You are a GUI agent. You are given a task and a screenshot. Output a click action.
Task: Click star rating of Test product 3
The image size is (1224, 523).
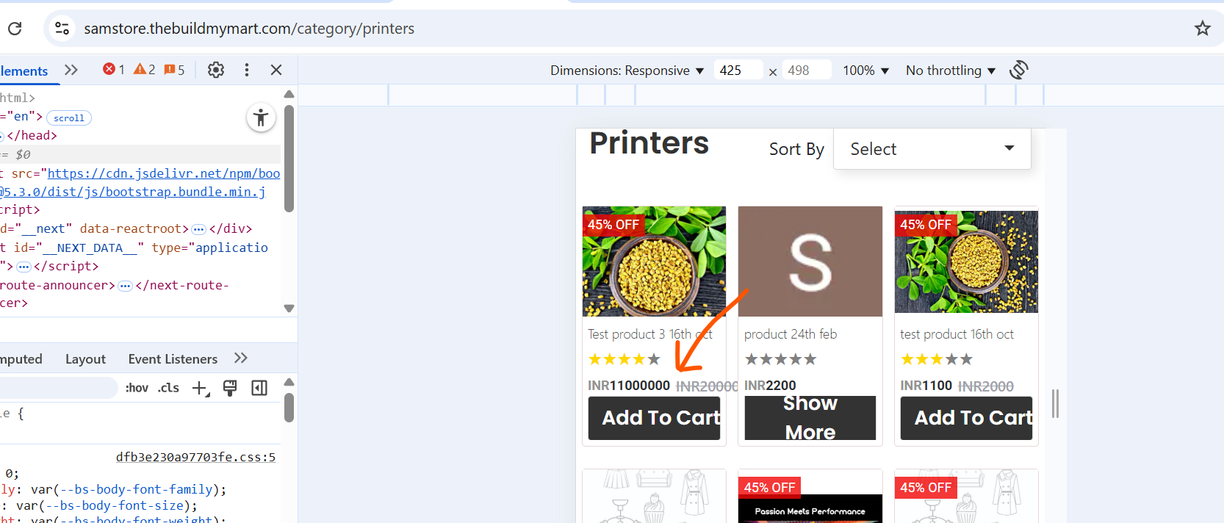click(624, 359)
